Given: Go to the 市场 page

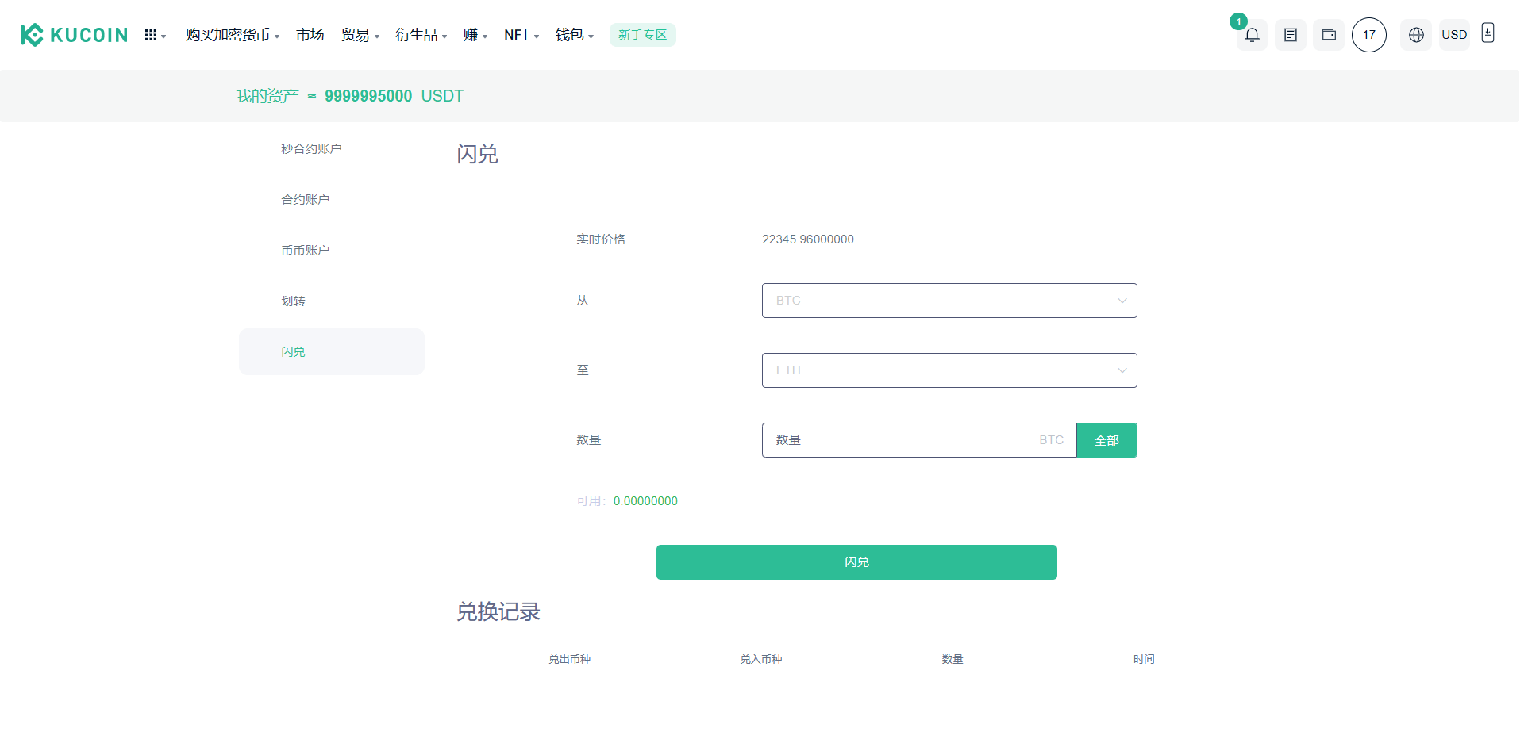Looking at the screenshot, I should [x=310, y=35].
